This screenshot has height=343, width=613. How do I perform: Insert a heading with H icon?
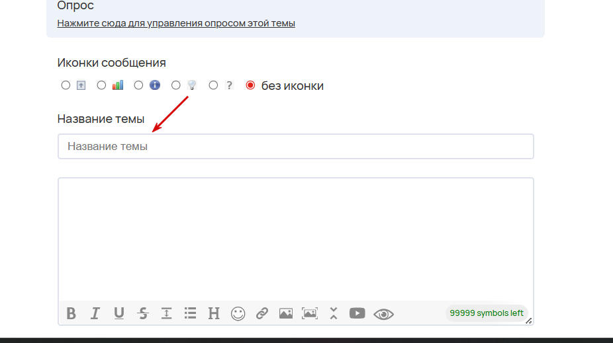coord(214,313)
